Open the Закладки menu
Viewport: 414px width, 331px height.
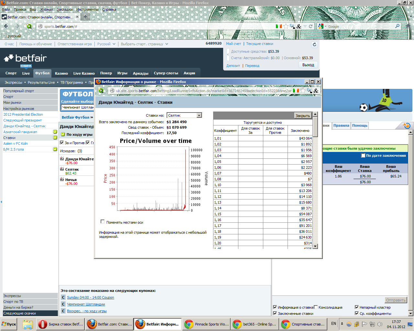click(x=64, y=9)
